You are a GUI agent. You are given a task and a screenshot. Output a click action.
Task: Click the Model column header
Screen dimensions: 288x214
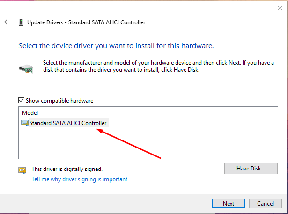point(30,112)
